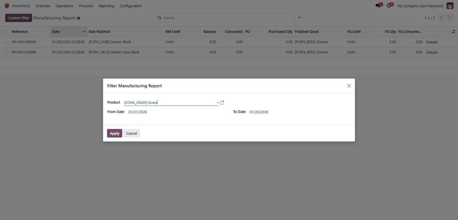The image size is (458, 220).
Task: Click the FG UoM column header
Action: click(x=354, y=32)
